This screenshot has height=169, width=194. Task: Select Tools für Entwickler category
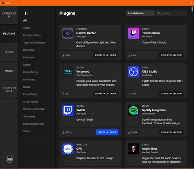[x=34, y=43]
